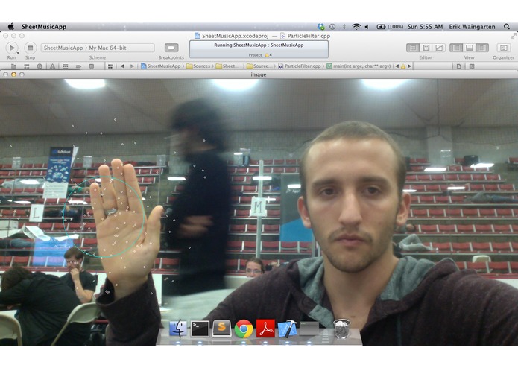
Task: Switch to the Version editor
Action: (439, 48)
